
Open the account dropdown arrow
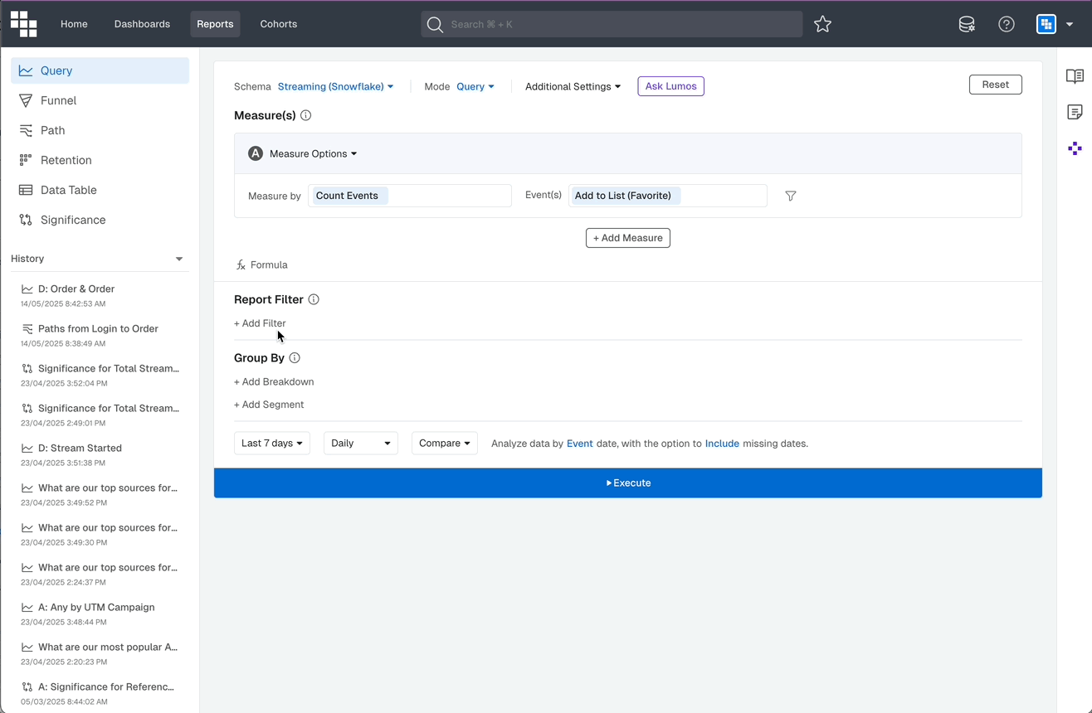pyautogui.click(x=1070, y=24)
